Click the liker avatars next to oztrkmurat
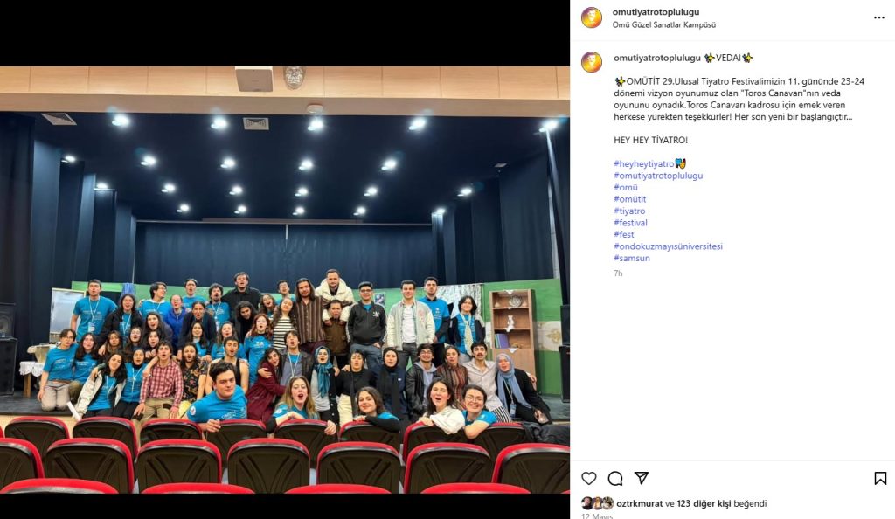Screen dimensions: 895x519 597,503
